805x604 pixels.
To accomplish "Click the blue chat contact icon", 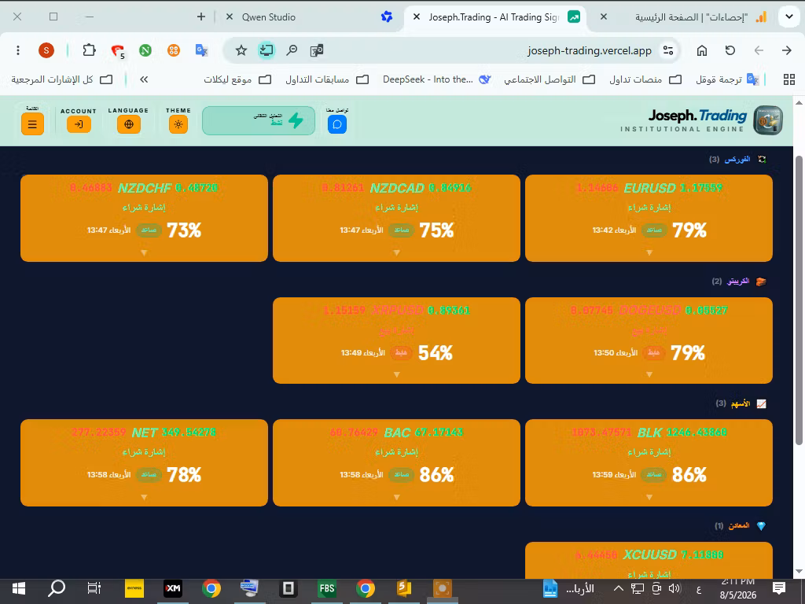I will click(337, 124).
